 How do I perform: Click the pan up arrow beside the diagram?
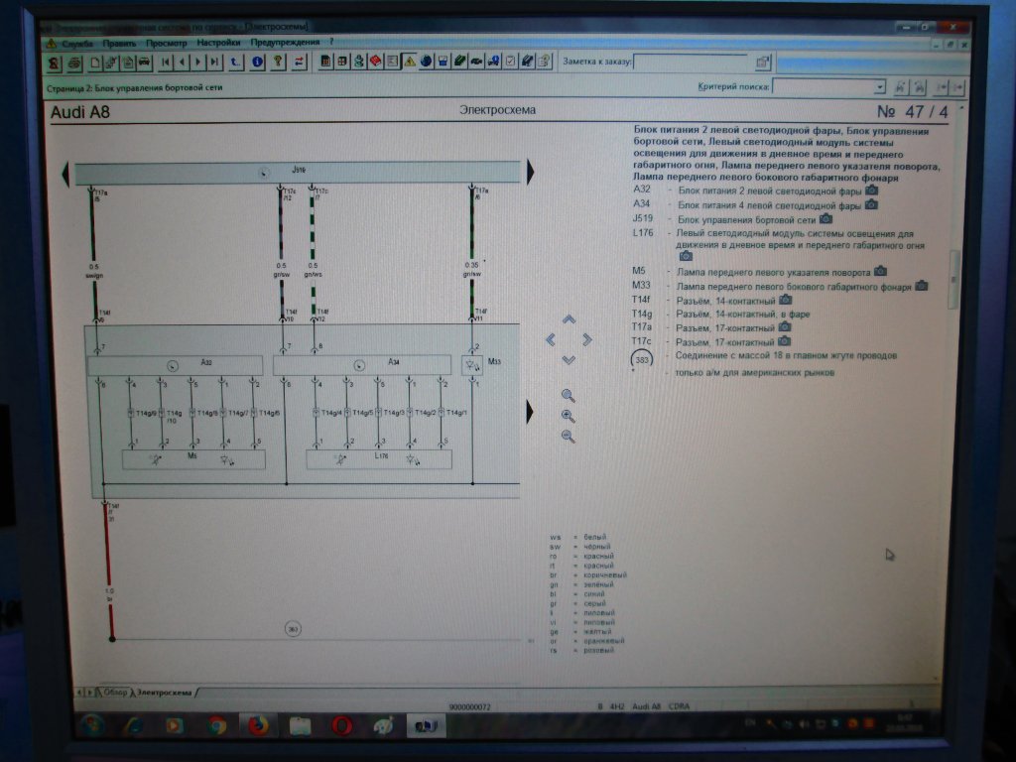point(569,319)
